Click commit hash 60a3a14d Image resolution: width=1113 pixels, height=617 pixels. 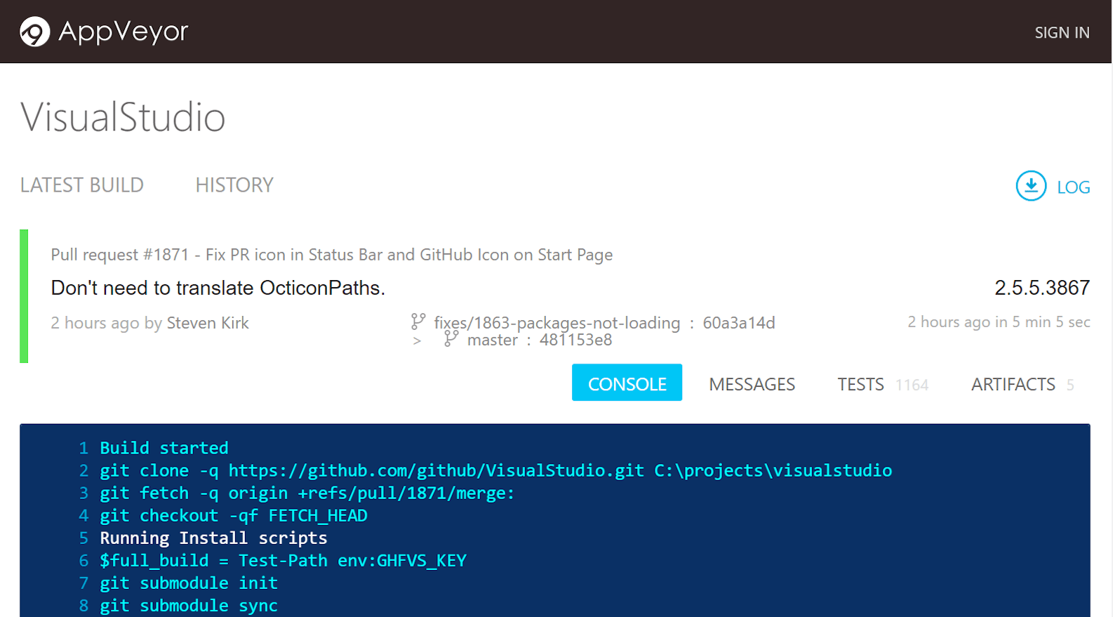click(x=738, y=323)
